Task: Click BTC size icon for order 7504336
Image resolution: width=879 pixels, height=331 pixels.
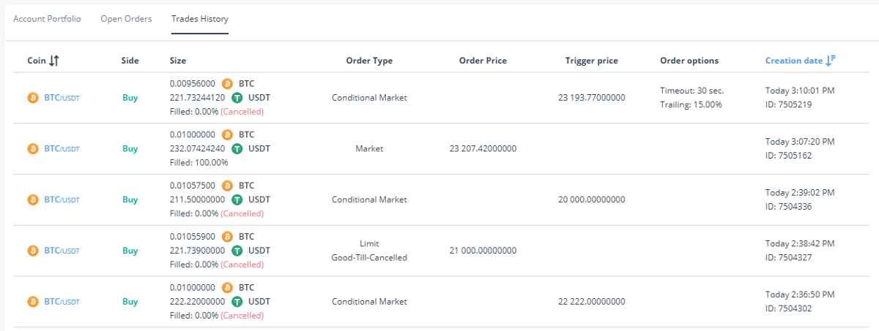Action: pos(227,186)
